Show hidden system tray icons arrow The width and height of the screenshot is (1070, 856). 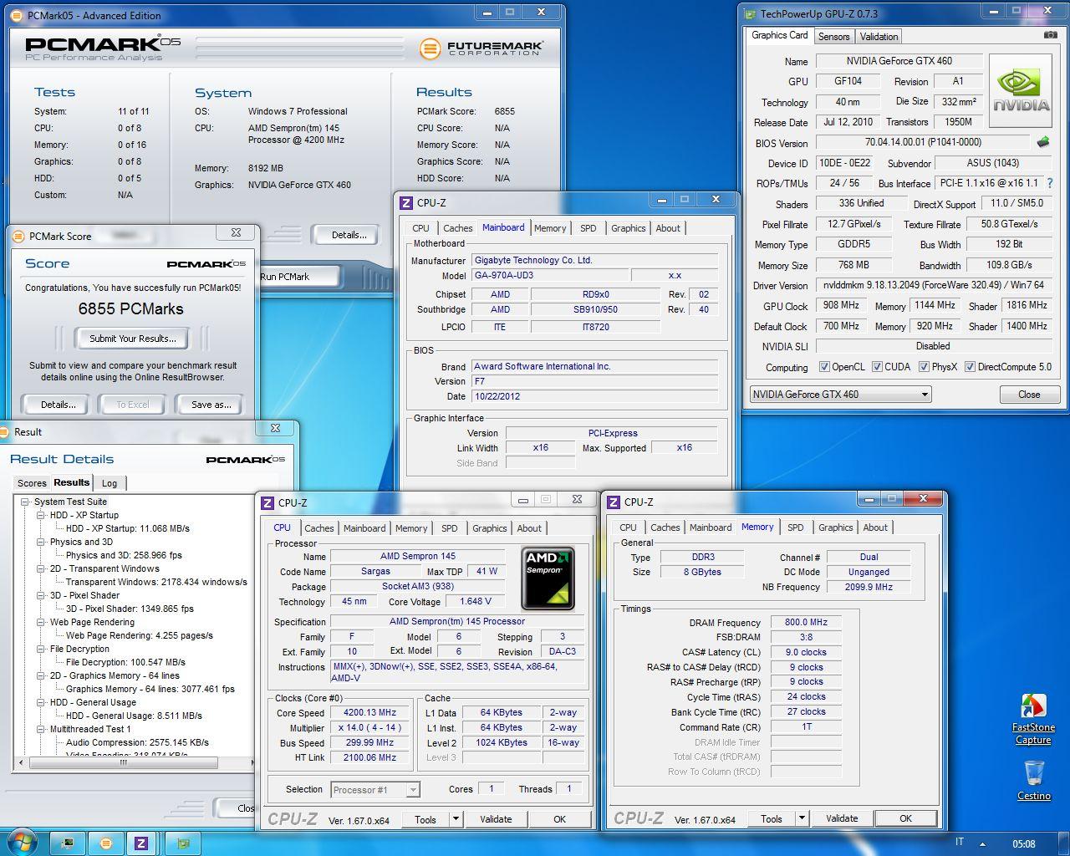tap(982, 843)
